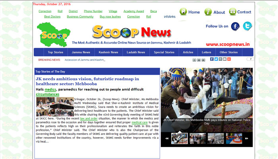
Task: Select the Ladakh News tab
Action: tap(136, 52)
